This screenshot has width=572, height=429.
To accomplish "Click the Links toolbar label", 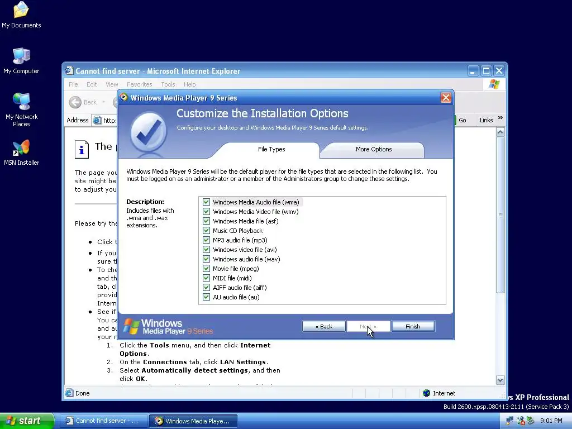I will coord(487,120).
